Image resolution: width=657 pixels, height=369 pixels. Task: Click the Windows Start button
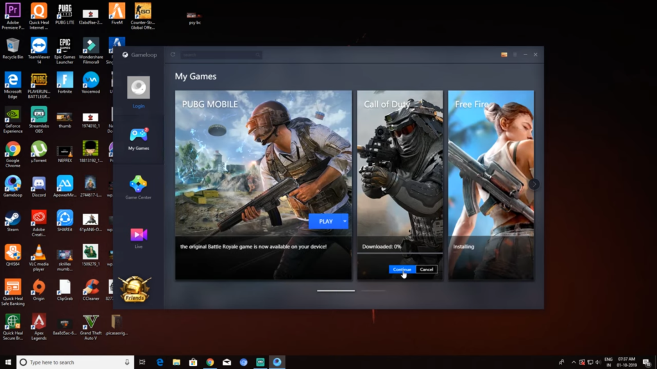click(x=8, y=363)
